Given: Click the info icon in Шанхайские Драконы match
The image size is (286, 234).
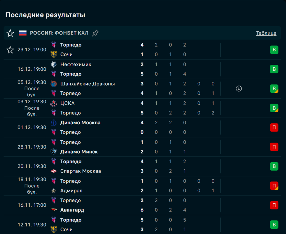Looking at the screenshot, I should (239, 89).
